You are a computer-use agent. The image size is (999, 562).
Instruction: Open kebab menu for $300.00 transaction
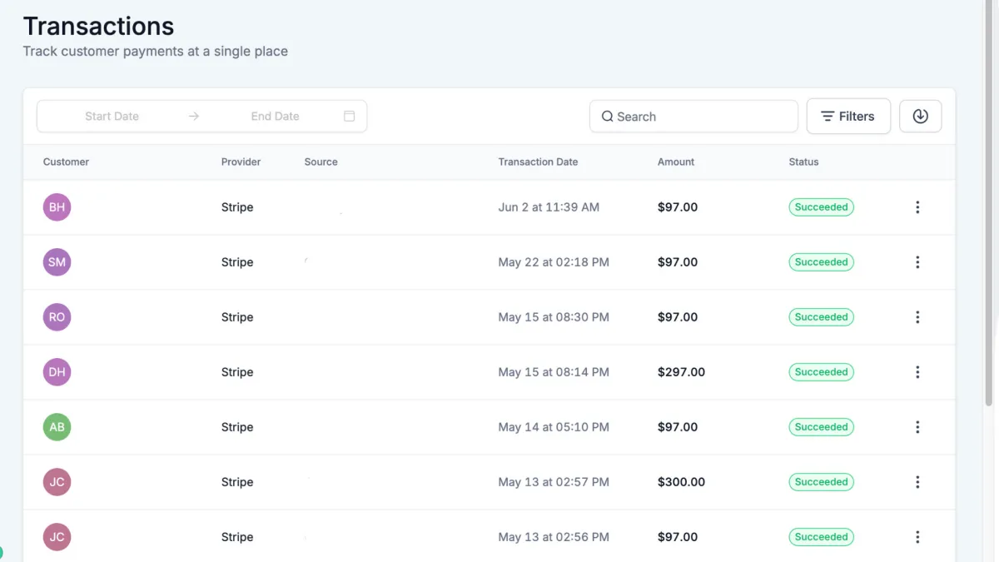point(917,482)
